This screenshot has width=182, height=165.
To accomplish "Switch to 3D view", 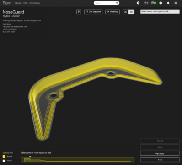I will [x=131, y=12].
